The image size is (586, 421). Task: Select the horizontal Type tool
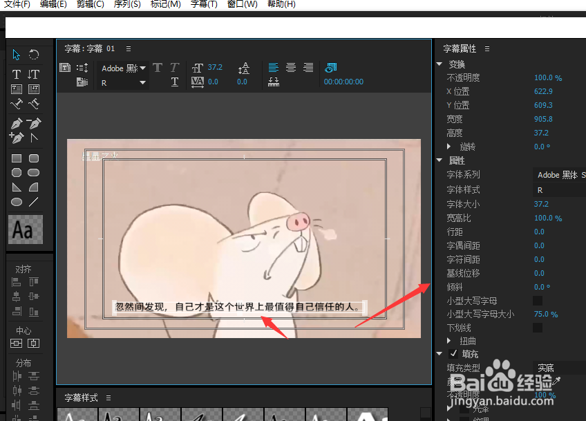click(17, 74)
